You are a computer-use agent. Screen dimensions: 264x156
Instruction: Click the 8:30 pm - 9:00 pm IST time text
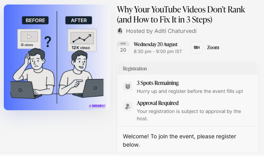point(158,52)
